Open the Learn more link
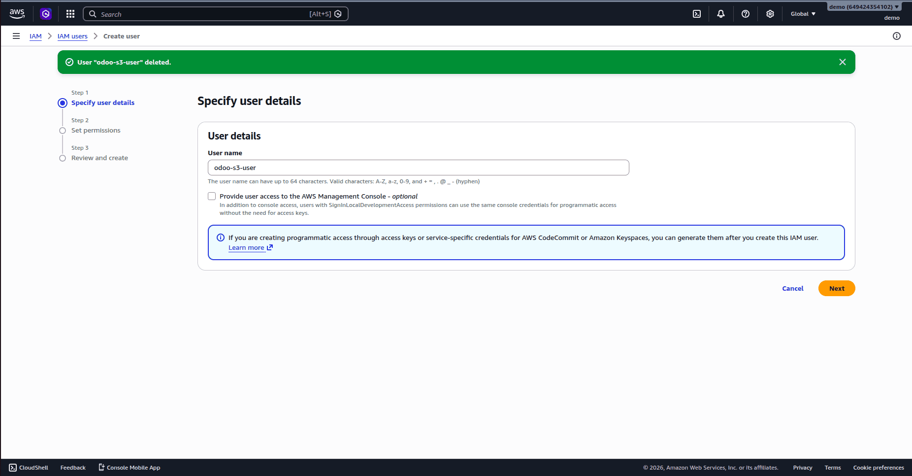The height and width of the screenshot is (476, 912). tap(246, 247)
